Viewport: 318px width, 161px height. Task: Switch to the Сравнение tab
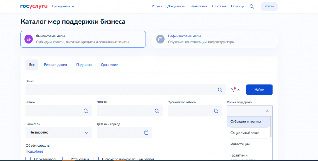[109, 65]
